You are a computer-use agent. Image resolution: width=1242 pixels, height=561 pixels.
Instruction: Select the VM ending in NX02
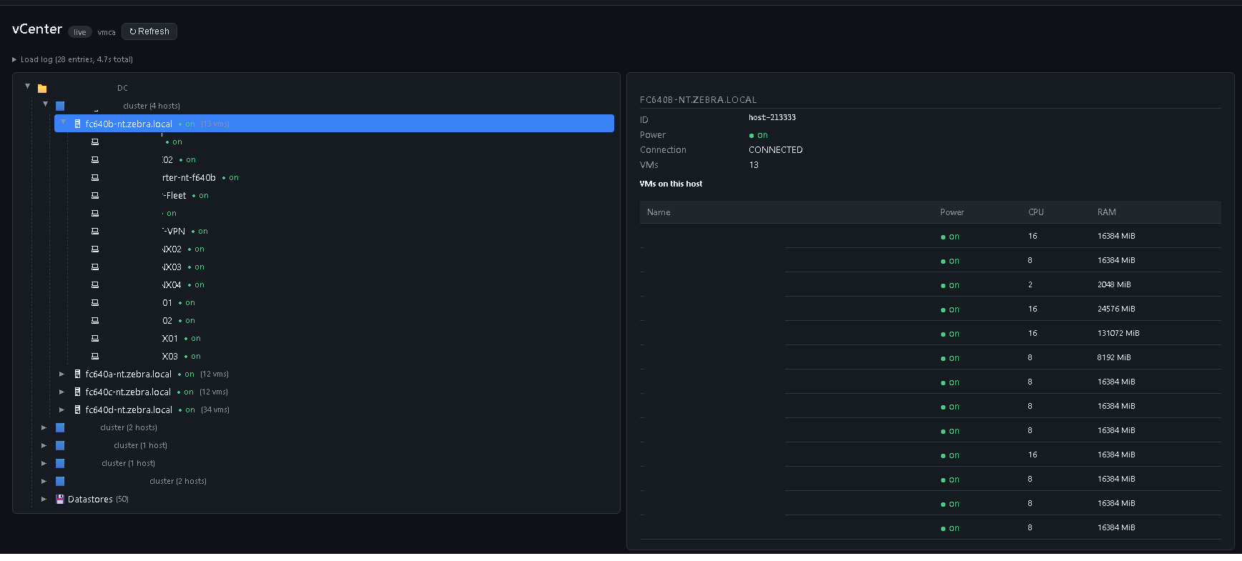172,249
